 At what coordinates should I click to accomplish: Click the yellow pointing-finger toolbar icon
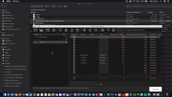point(66,30)
